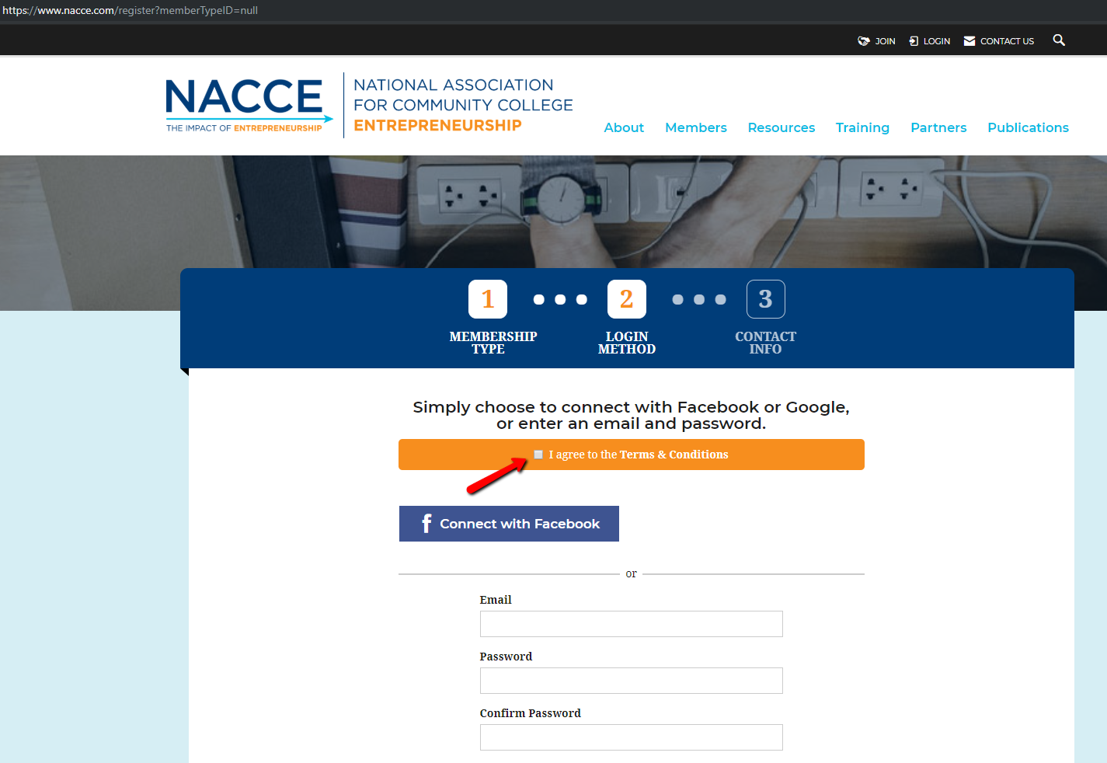Image resolution: width=1107 pixels, height=763 pixels.
Task: Click the handshake Join icon
Action: (863, 41)
